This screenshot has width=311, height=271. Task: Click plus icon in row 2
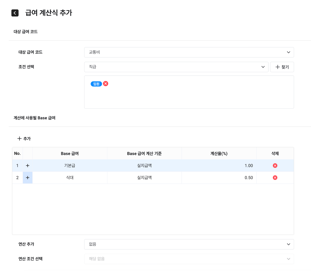[28, 178]
